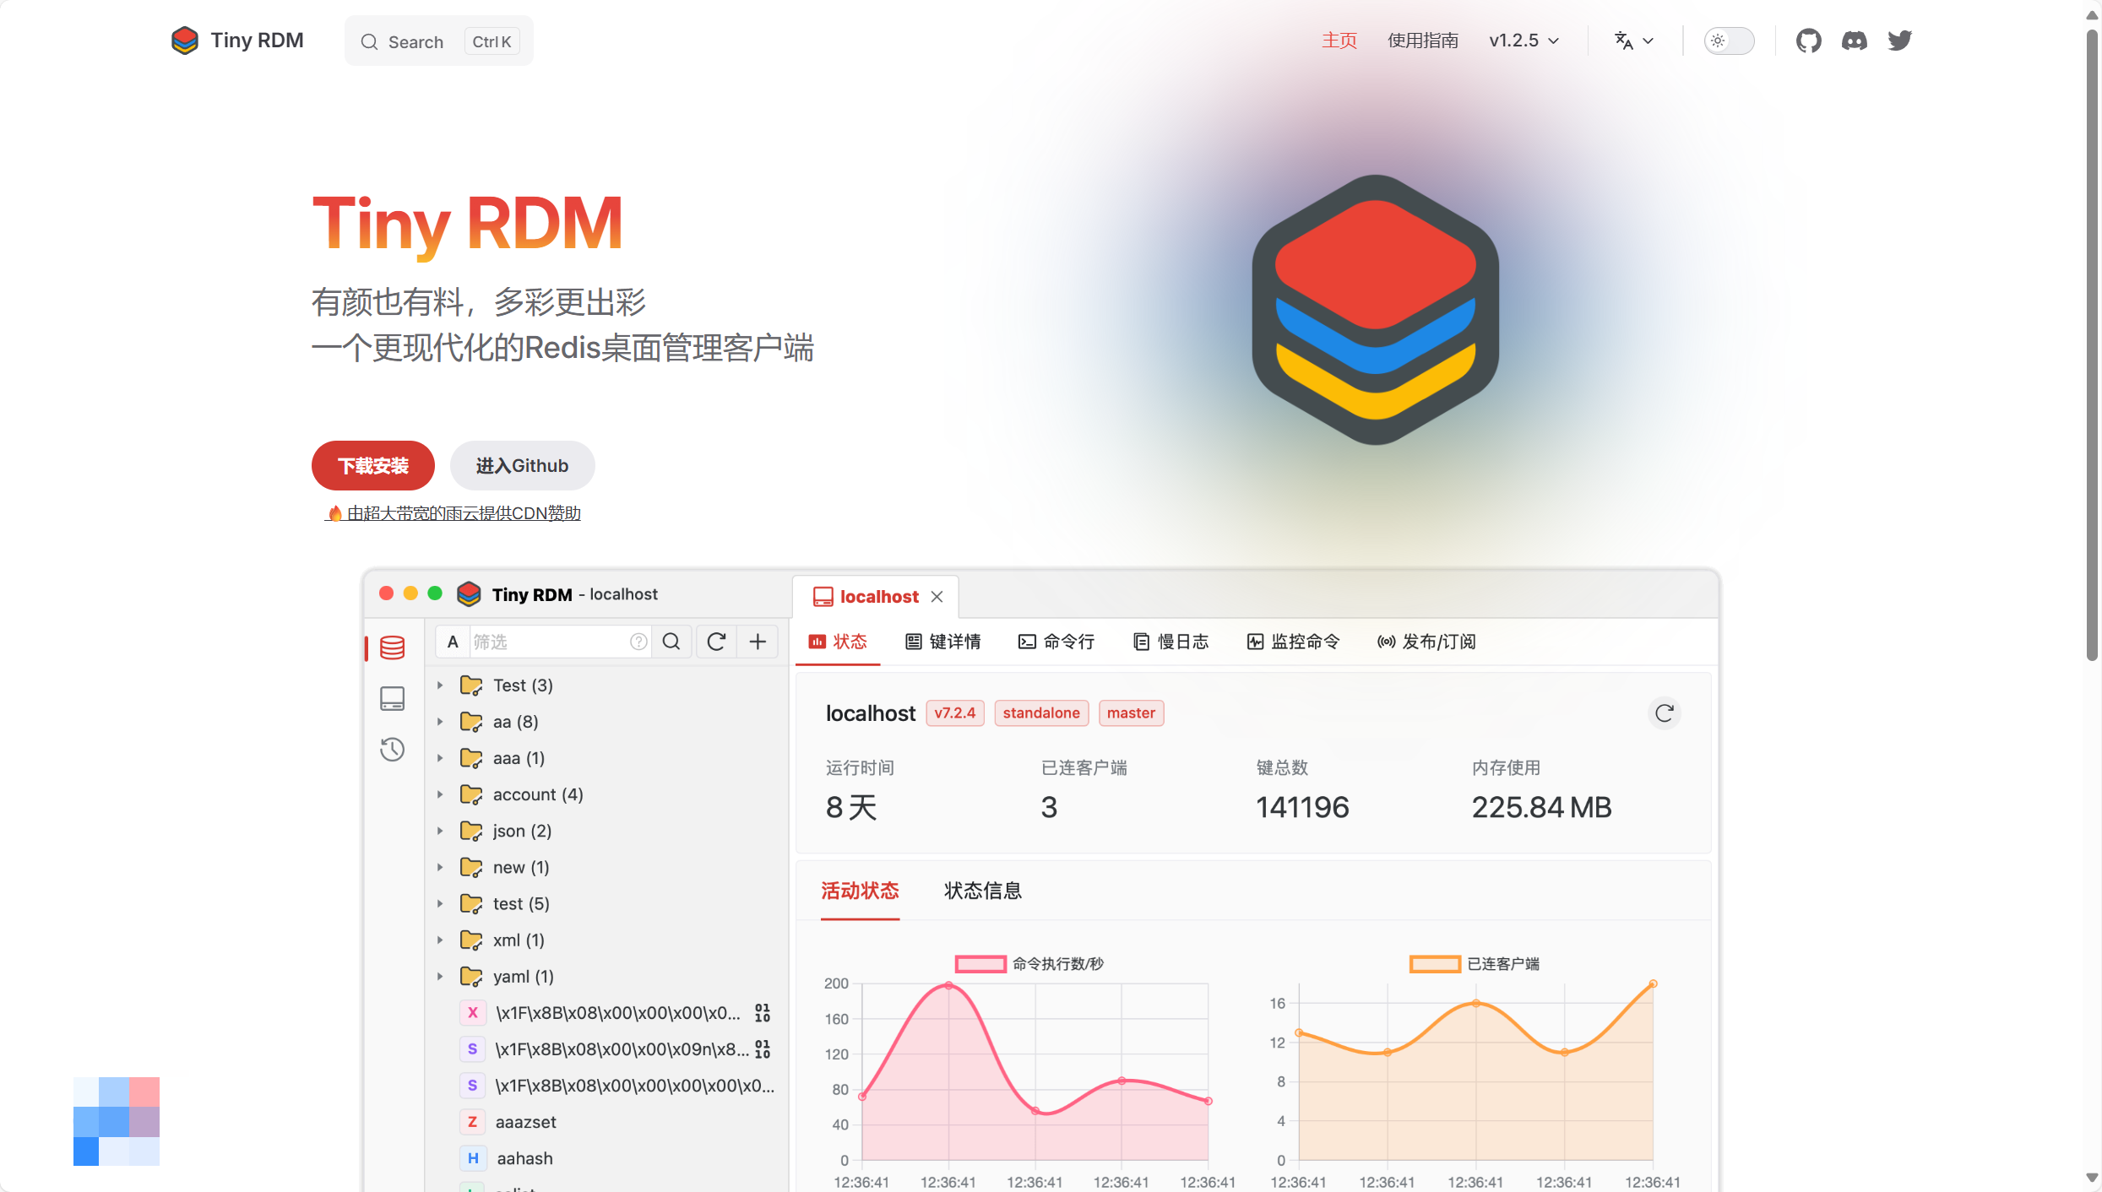Click the history clock sidebar icon
The image size is (2102, 1192).
[x=392, y=750]
